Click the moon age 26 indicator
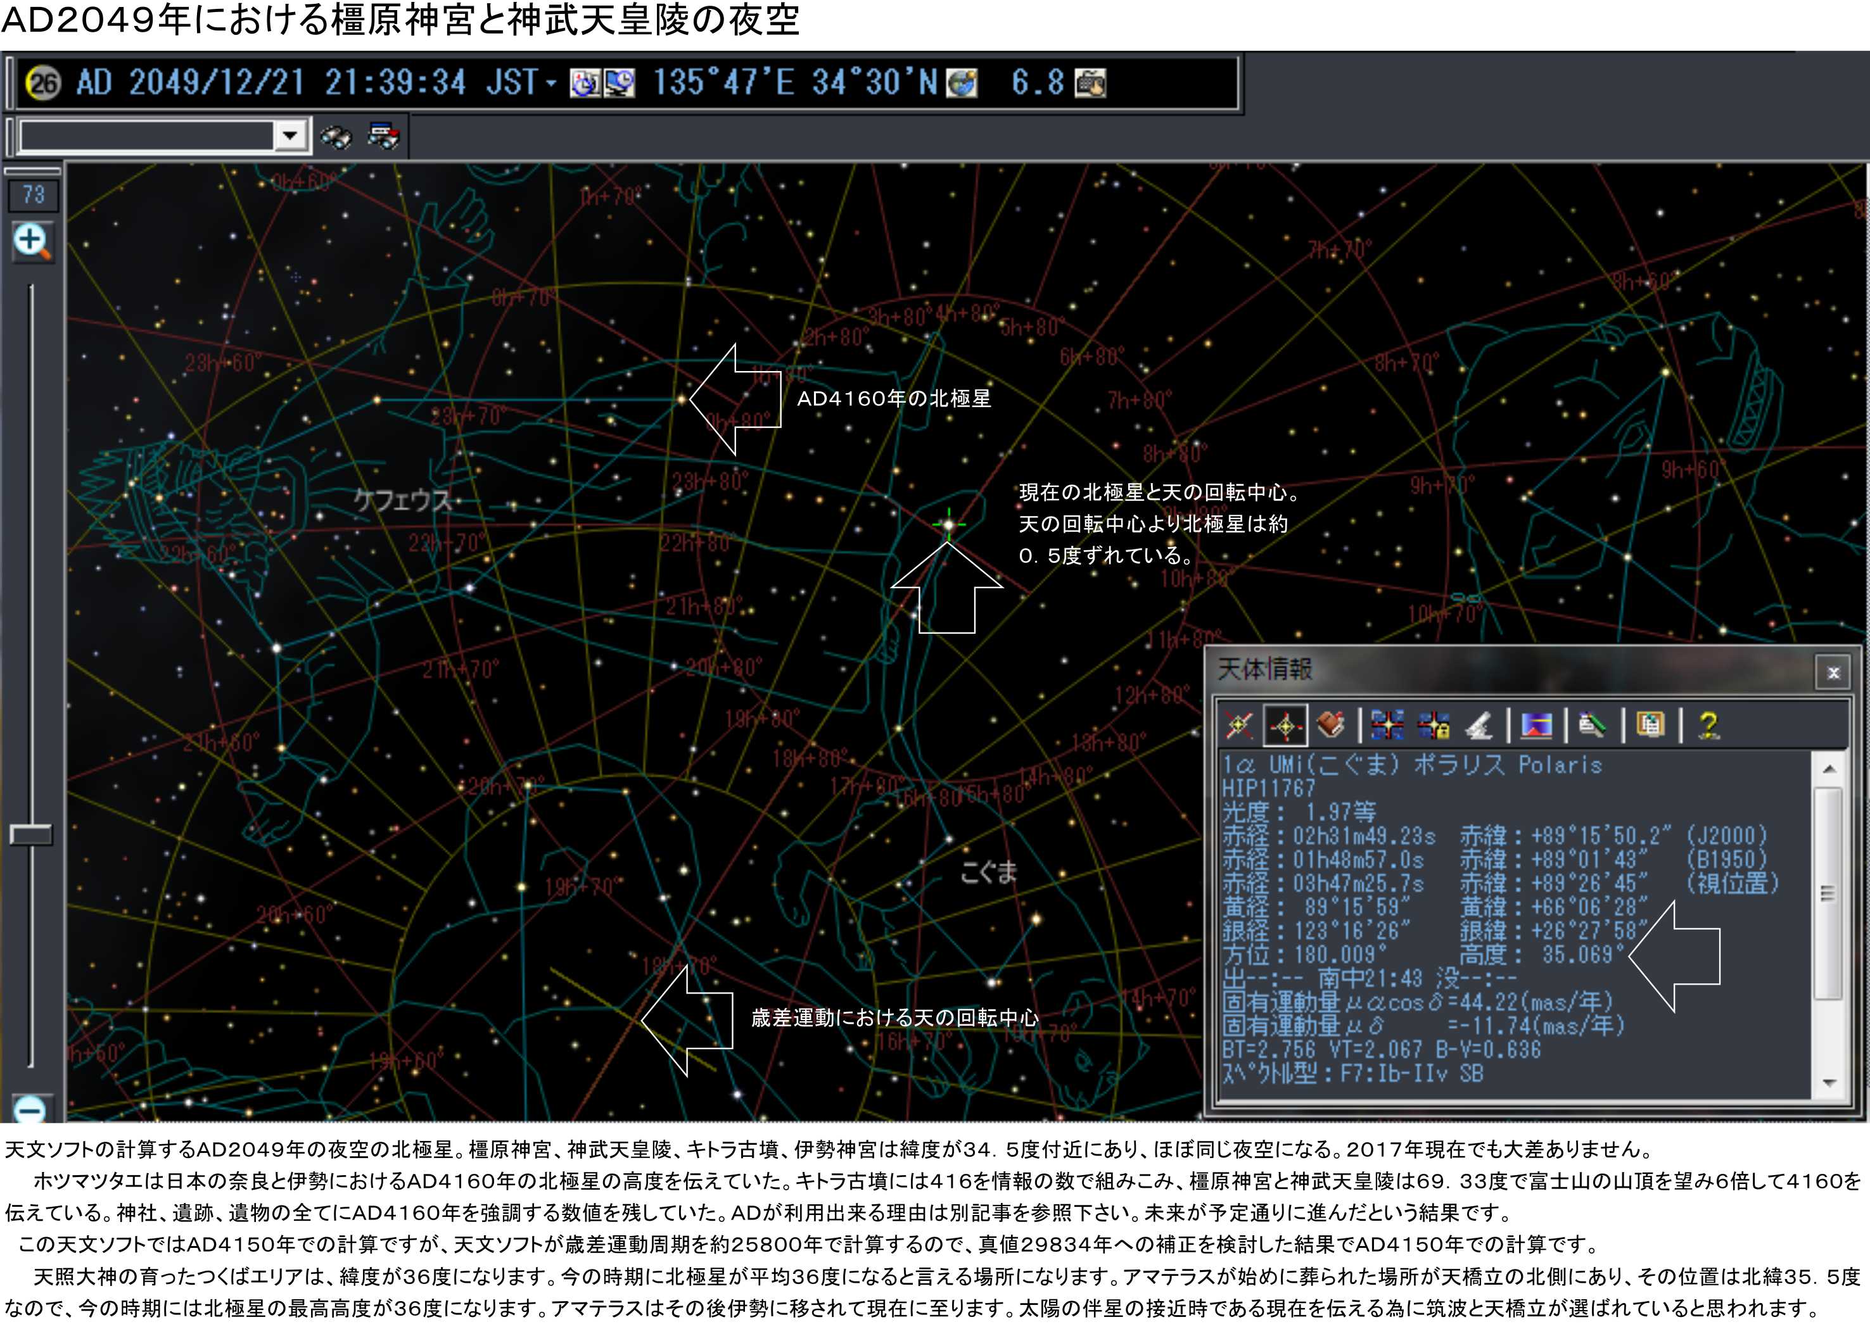Image resolution: width=1870 pixels, height=1329 pixels. coord(42,83)
